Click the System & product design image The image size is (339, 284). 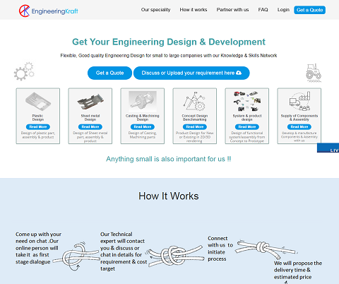tap(247, 101)
